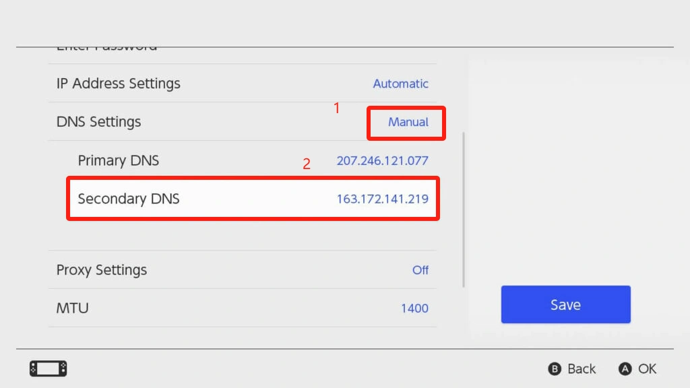This screenshot has height=388, width=690.
Task: Click the blue Save button
Action: 565,304
